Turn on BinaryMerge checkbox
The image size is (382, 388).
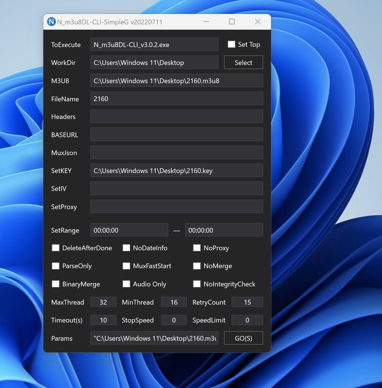coord(56,284)
